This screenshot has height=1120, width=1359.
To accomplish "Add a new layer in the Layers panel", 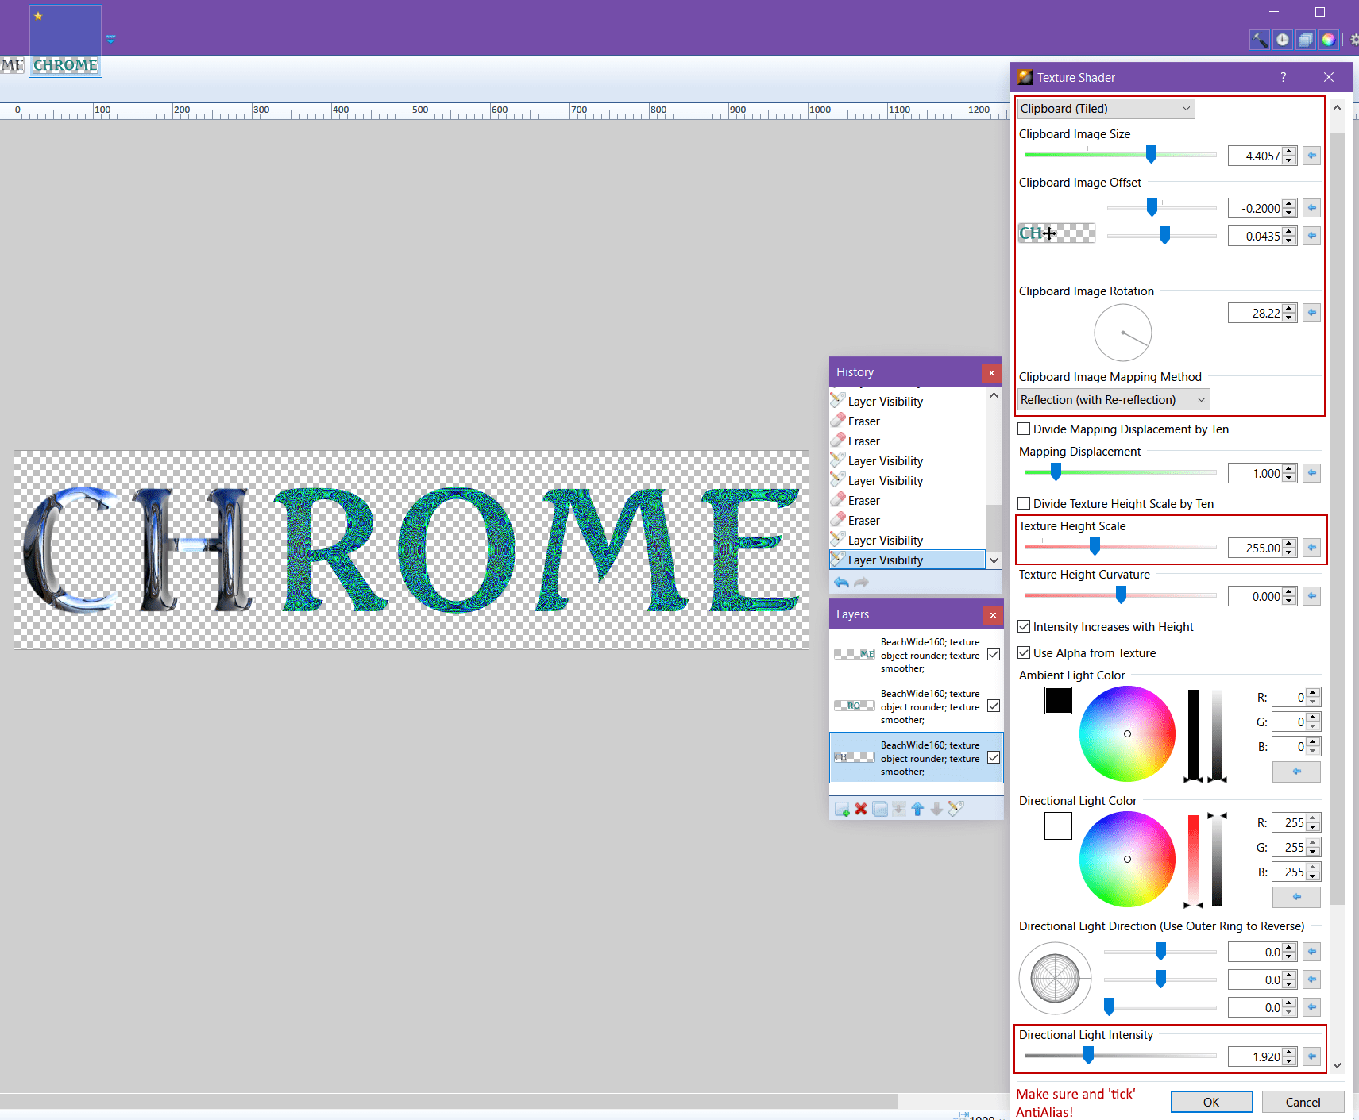I will tap(842, 808).
